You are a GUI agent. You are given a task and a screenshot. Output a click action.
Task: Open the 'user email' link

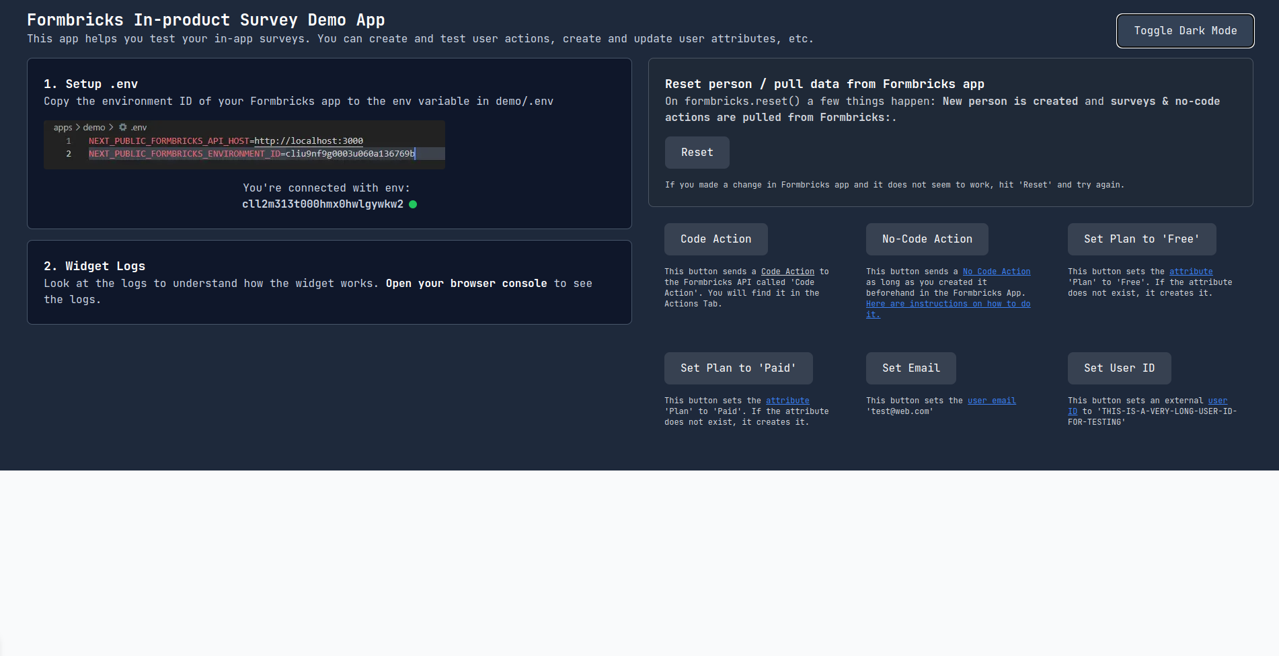tap(991, 400)
